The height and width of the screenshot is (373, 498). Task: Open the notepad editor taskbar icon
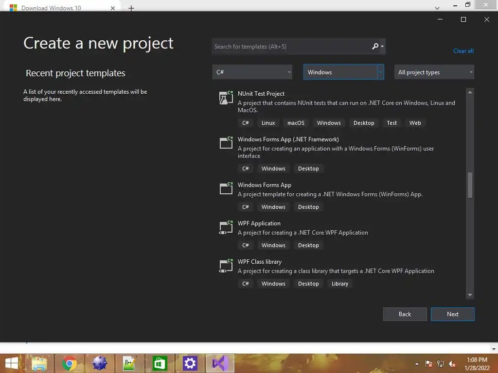[129, 363]
